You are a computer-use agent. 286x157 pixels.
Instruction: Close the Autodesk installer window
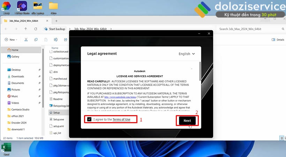[x=209, y=33]
